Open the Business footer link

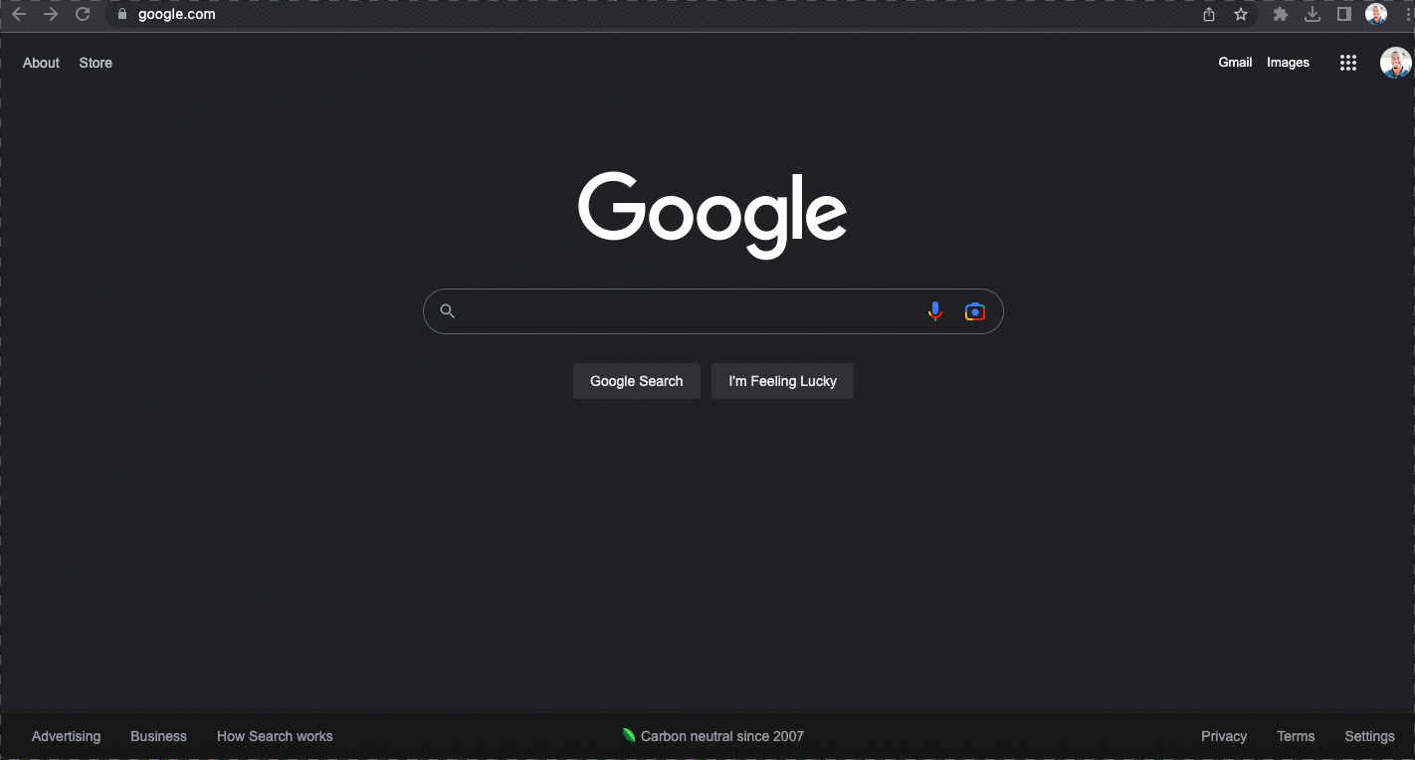pos(158,736)
